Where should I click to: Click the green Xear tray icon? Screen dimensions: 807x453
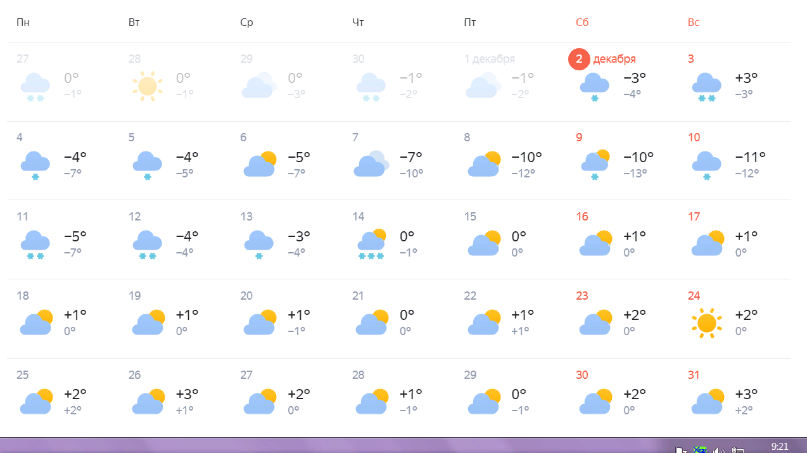pyautogui.click(x=699, y=449)
